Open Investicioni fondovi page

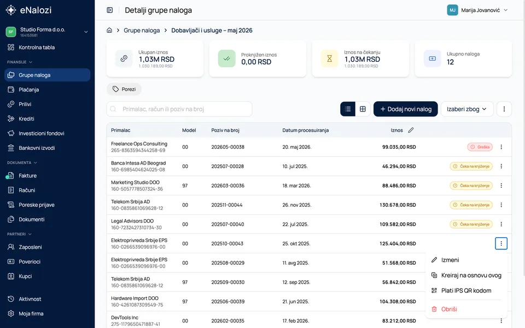(47, 133)
